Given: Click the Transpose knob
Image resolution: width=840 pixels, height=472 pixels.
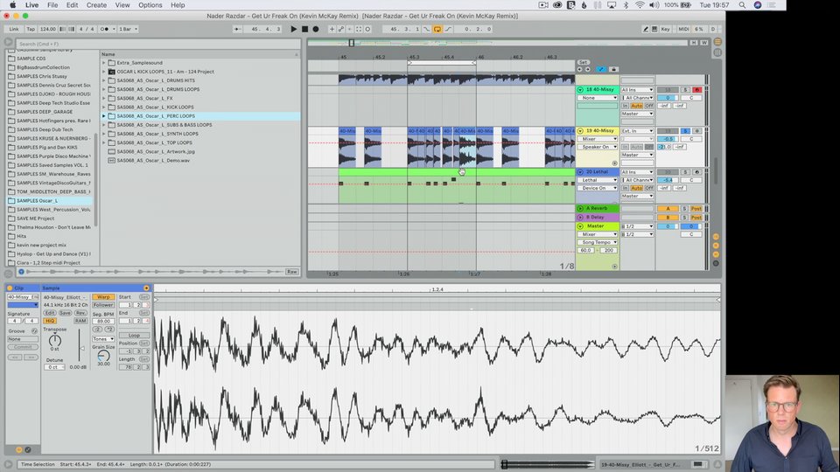Looking at the screenshot, I should click(x=54, y=340).
